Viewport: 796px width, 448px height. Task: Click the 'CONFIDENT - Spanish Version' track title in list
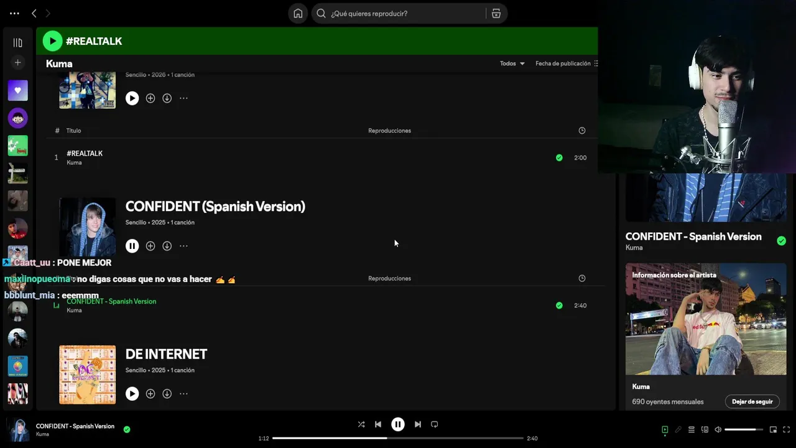click(x=111, y=302)
